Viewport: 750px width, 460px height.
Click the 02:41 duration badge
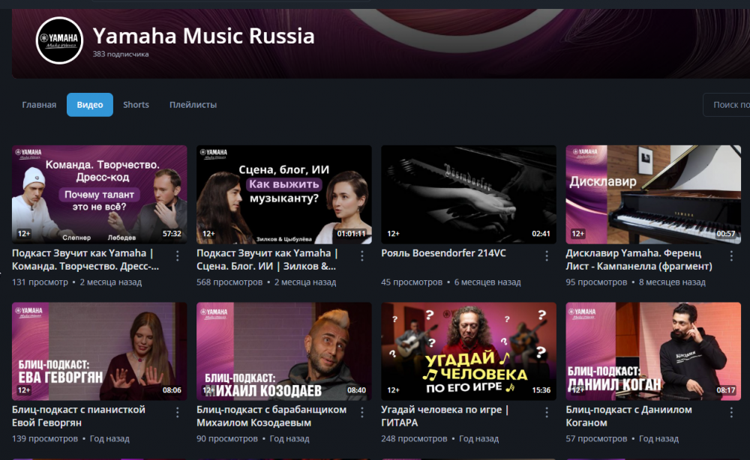click(x=541, y=234)
